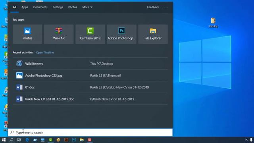Open Adobe Illustrator on taskbar
254x143 pixels.
66,140
